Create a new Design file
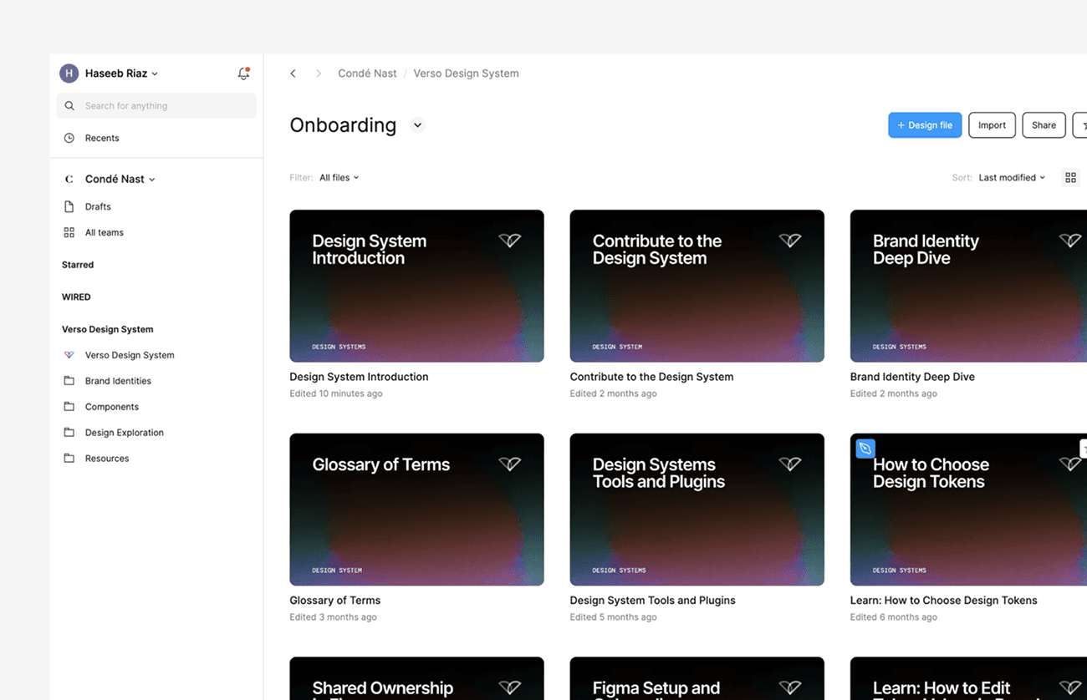This screenshot has width=1087, height=700. point(925,125)
